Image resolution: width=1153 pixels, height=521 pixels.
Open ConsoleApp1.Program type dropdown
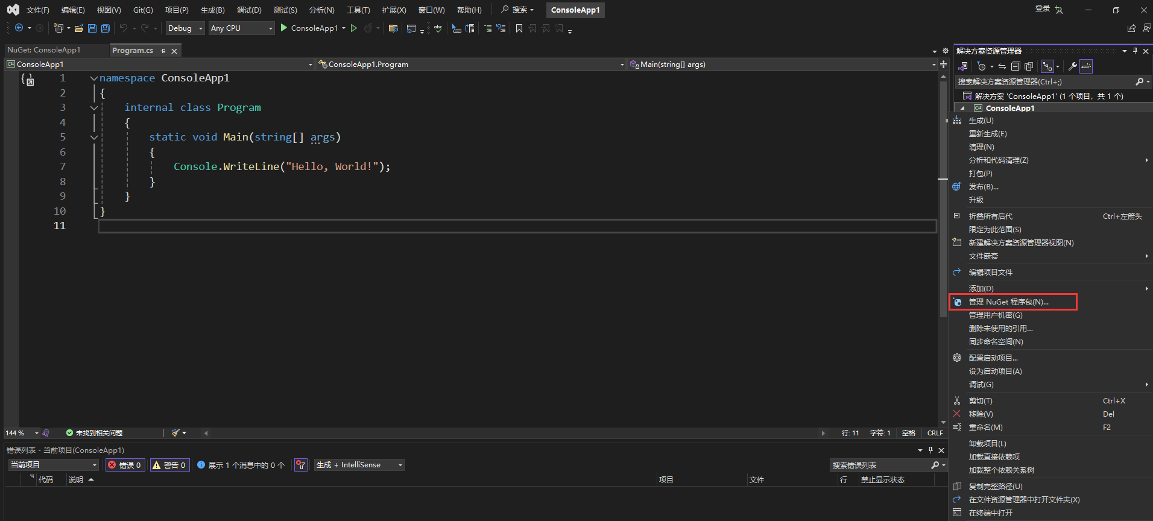pos(471,64)
